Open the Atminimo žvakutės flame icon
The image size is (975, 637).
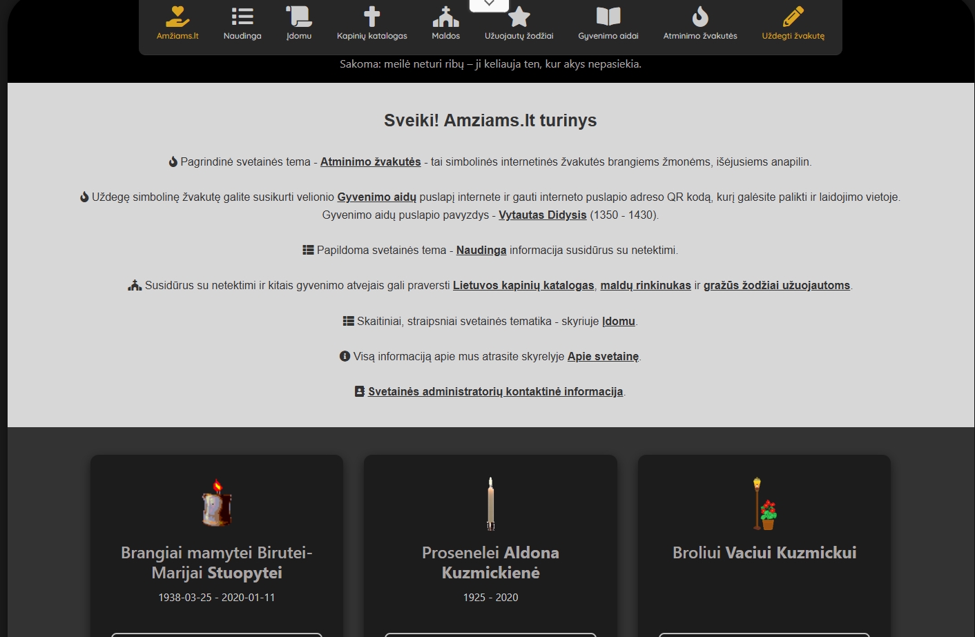[700, 16]
